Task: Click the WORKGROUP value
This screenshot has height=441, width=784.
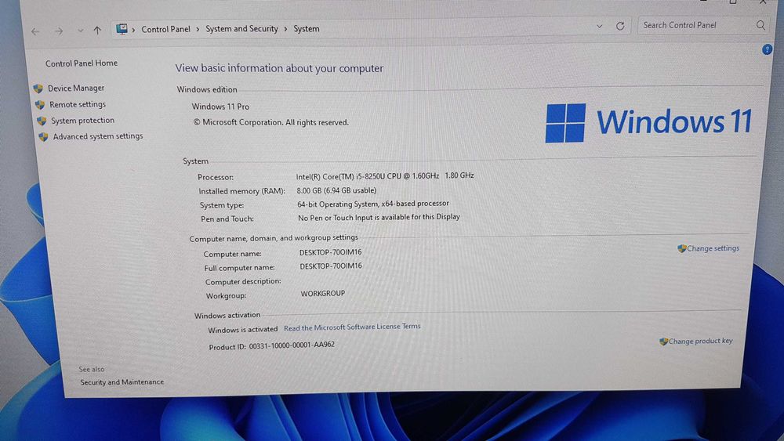Action: coord(323,294)
